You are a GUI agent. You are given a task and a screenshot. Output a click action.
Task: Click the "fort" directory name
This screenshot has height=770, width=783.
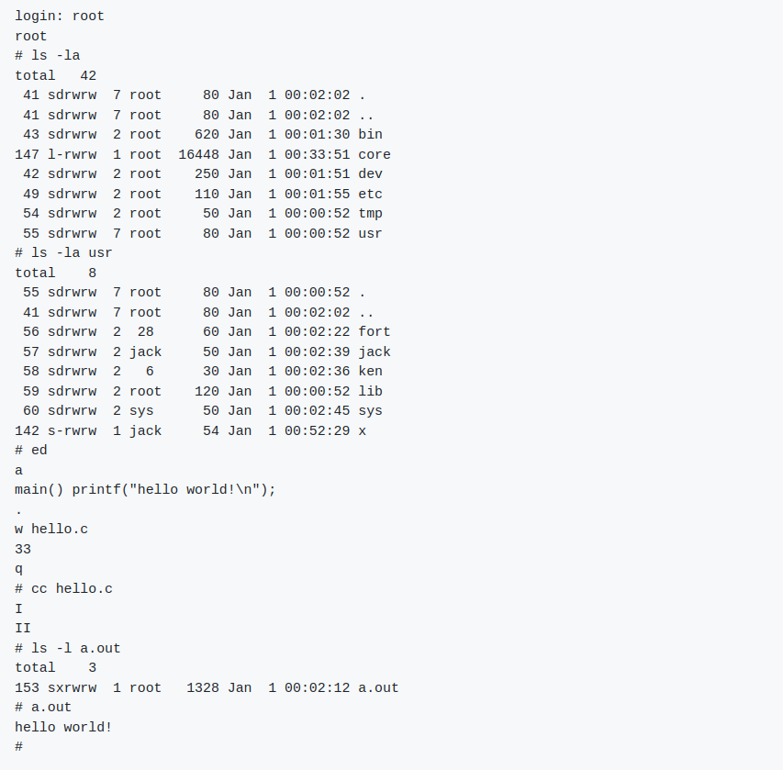click(375, 332)
